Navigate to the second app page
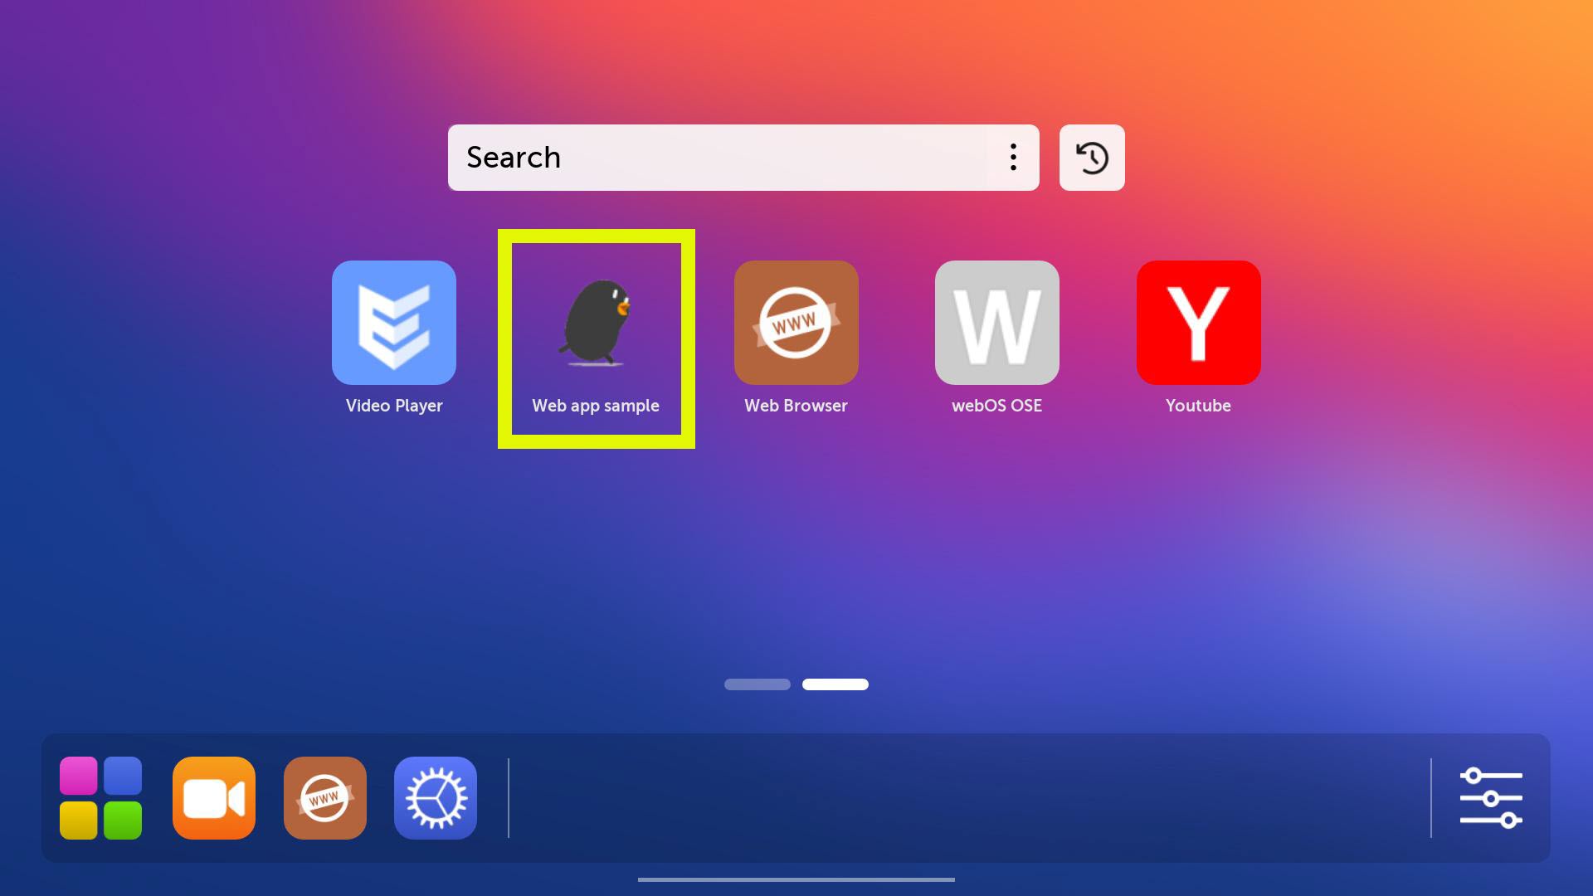This screenshot has width=1593, height=896. [835, 684]
